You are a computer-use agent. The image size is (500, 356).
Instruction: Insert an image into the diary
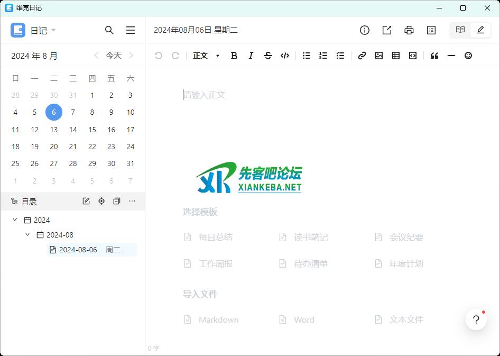pyautogui.click(x=379, y=56)
